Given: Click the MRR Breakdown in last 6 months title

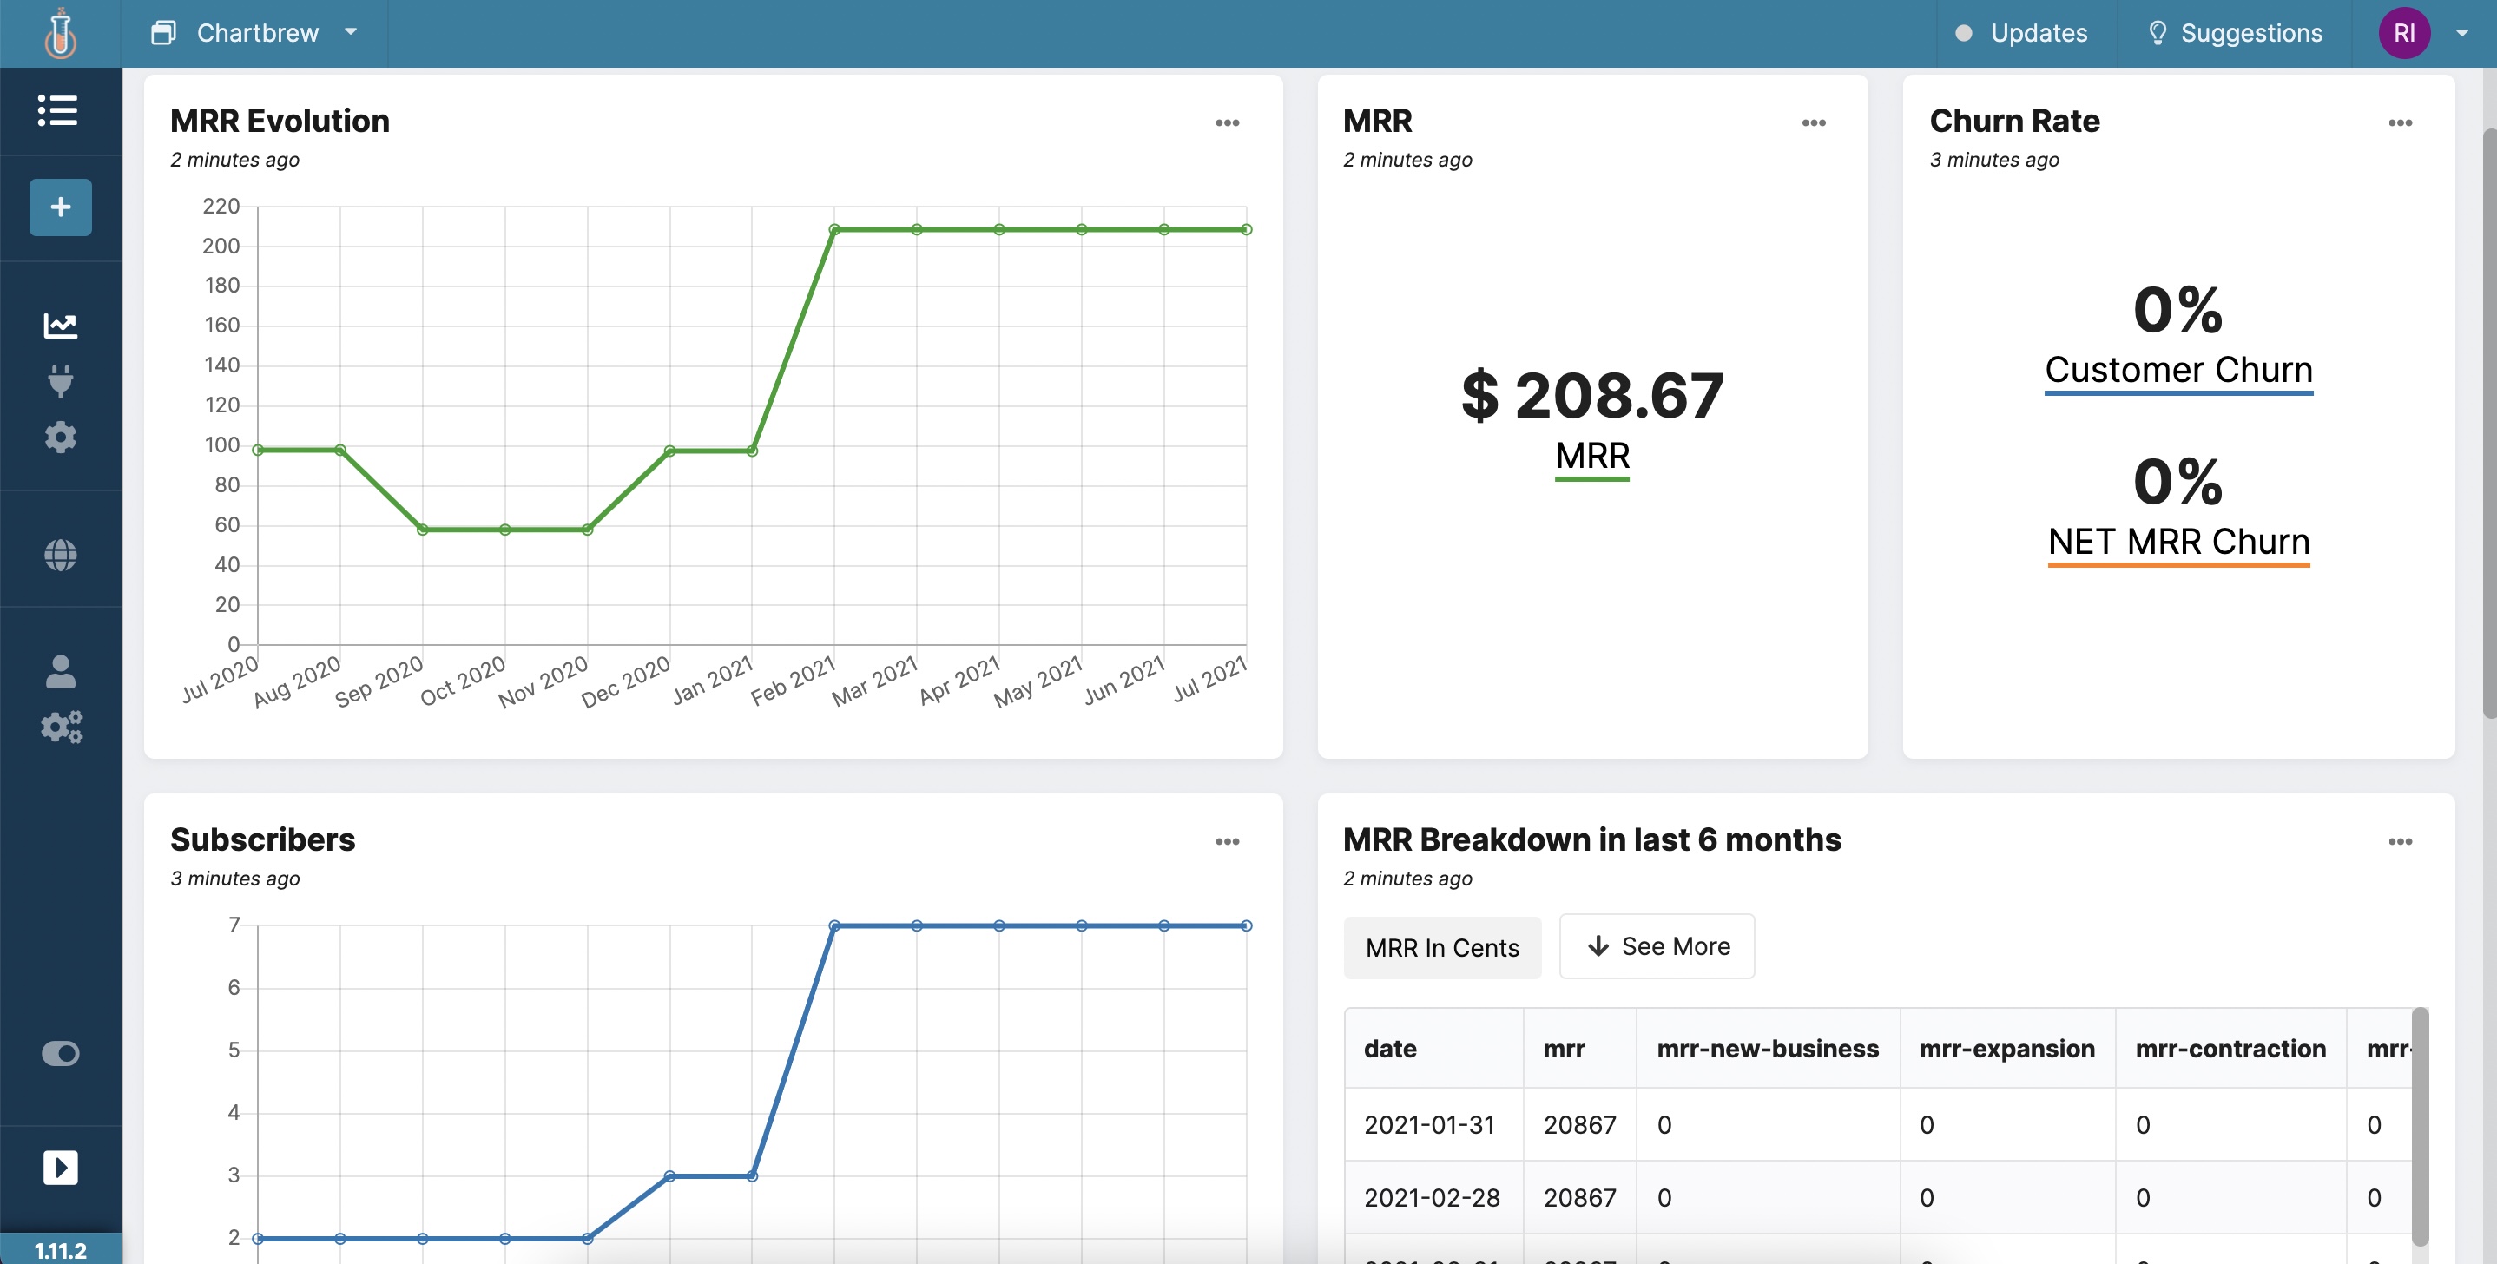Looking at the screenshot, I should point(1591,839).
